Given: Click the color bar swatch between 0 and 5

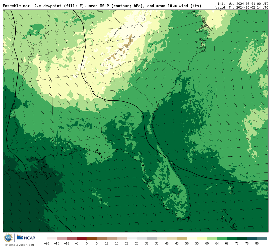Looking at the screenshot, I should [92, 238].
